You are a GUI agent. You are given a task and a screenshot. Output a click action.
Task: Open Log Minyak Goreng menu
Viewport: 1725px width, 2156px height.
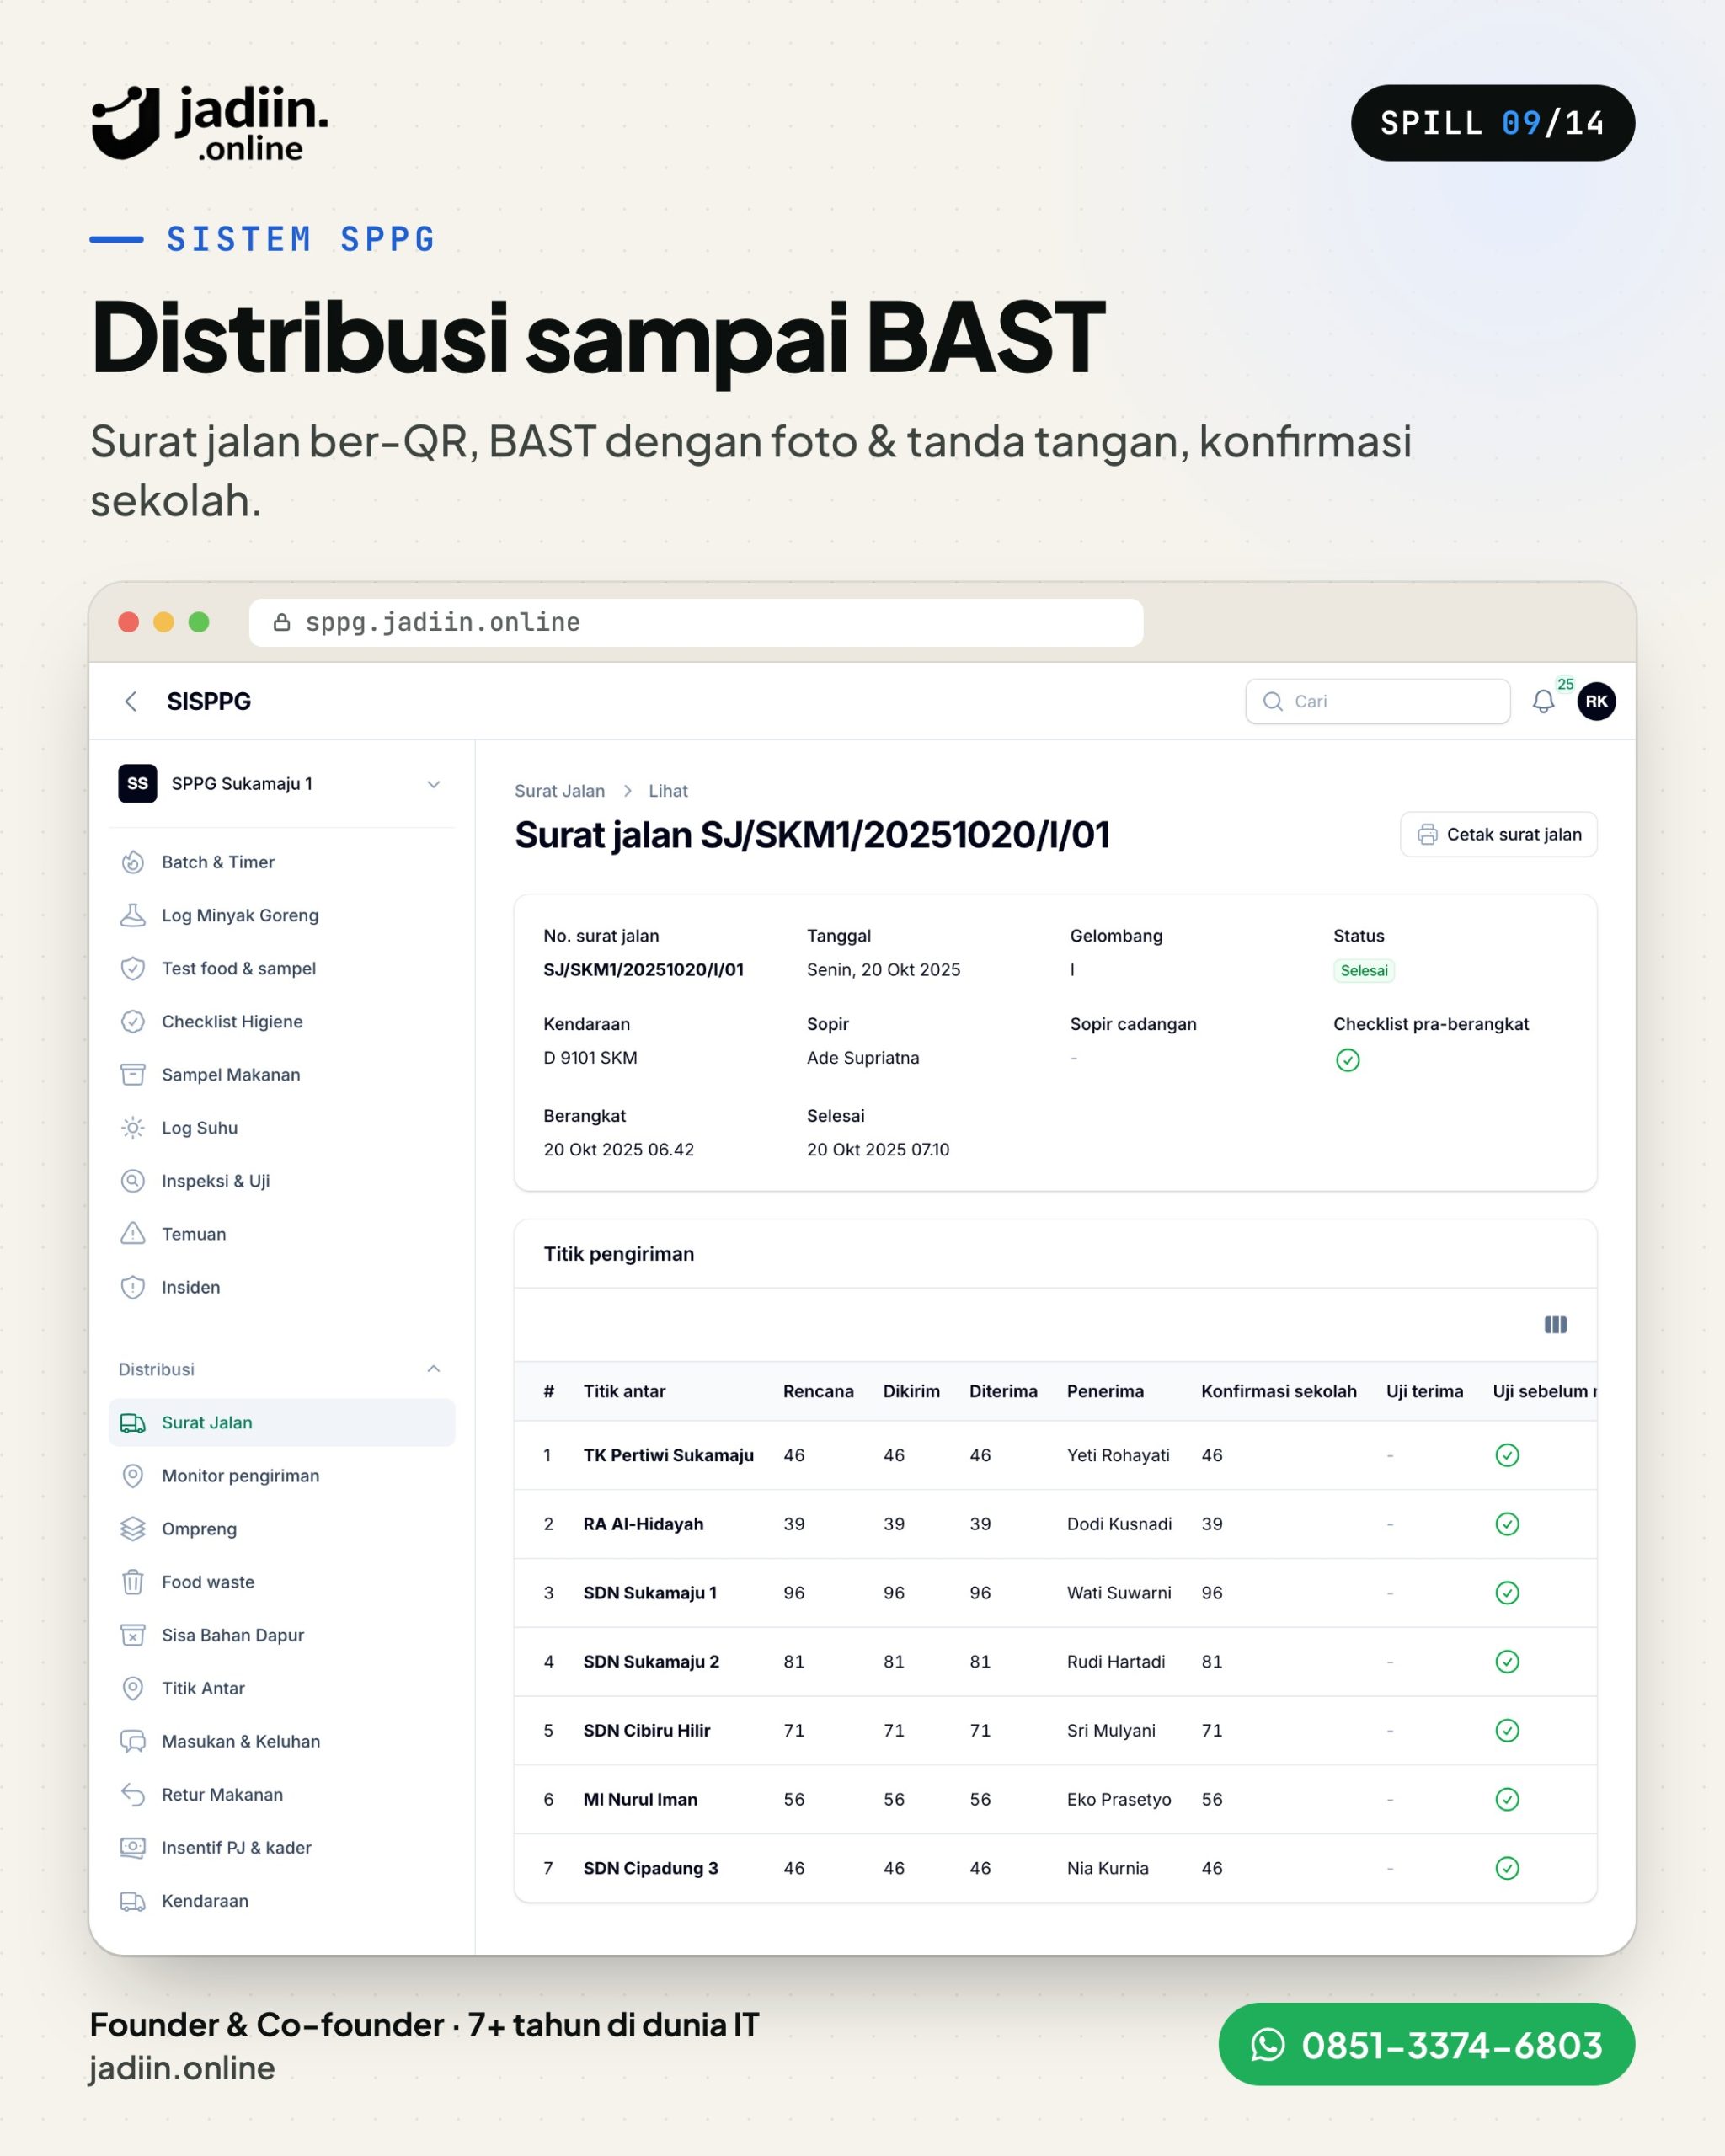click(281, 915)
